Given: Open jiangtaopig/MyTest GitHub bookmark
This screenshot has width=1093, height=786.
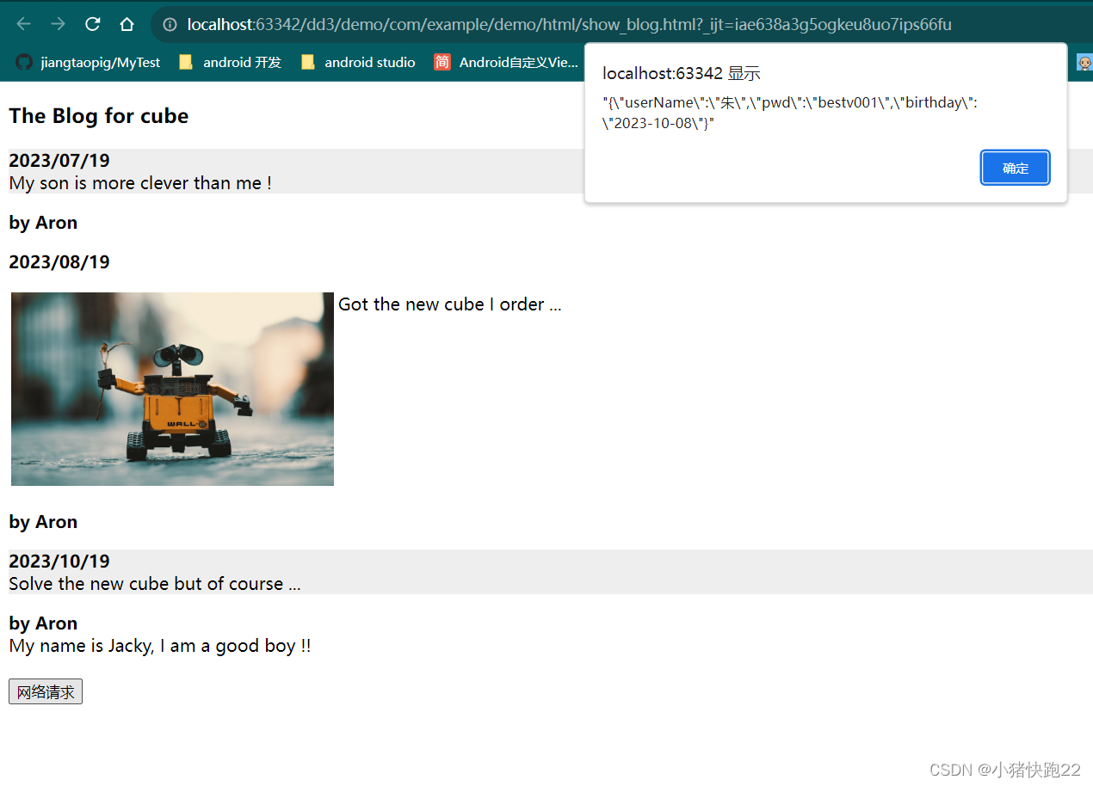Looking at the screenshot, I should pyautogui.click(x=89, y=62).
